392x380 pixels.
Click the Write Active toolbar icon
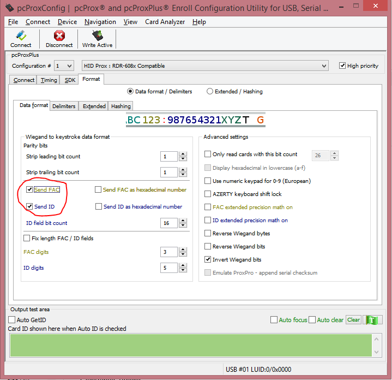click(x=97, y=39)
